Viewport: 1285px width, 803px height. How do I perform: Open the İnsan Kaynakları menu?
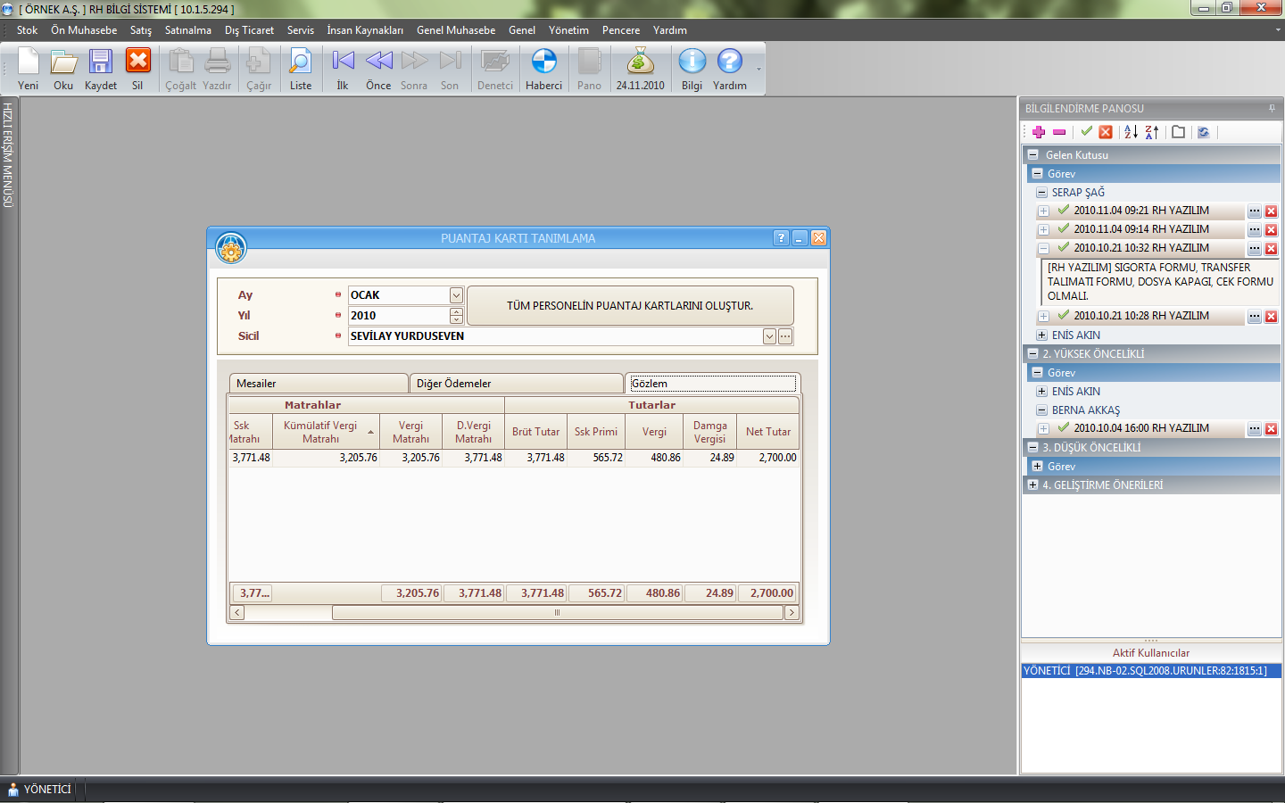[364, 30]
